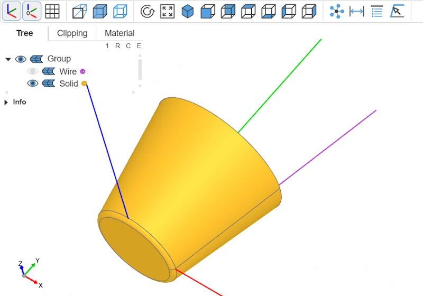Image resolution: width=423 pixels, height=296 pixels.
Task: Toggle Solid mesh edges icon
Action: (49, 84)
